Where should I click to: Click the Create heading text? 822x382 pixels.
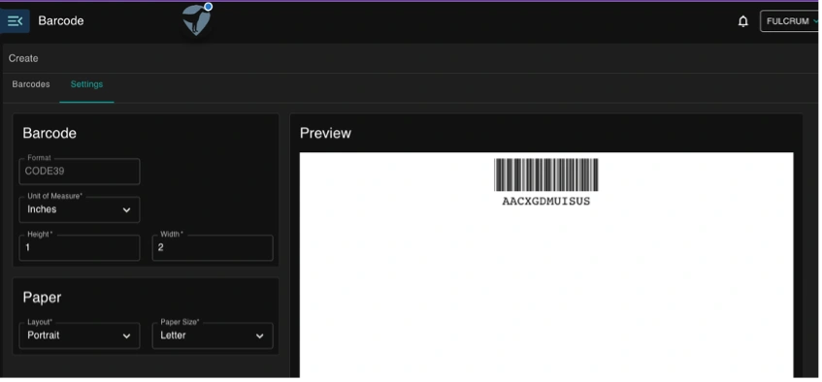(23, 58)
